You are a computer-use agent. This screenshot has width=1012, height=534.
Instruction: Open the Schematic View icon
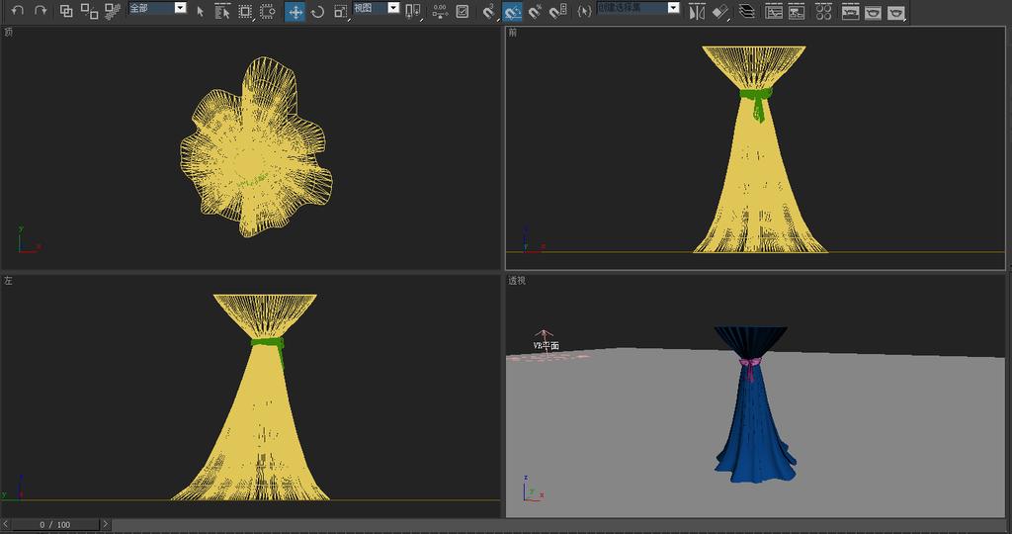coord(797,12)
